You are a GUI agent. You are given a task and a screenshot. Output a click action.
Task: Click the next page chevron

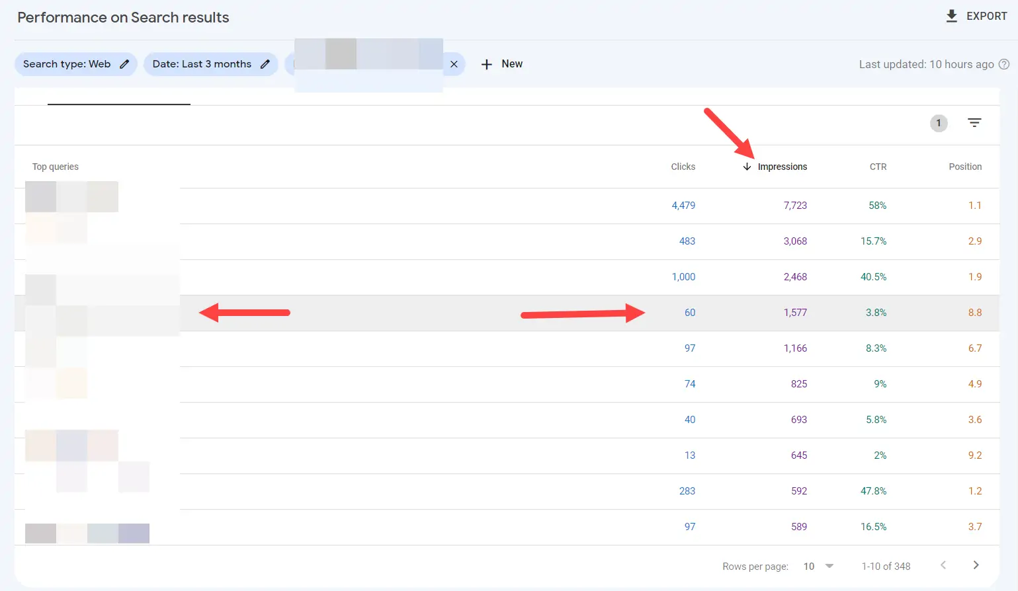[x=976, y=565]
